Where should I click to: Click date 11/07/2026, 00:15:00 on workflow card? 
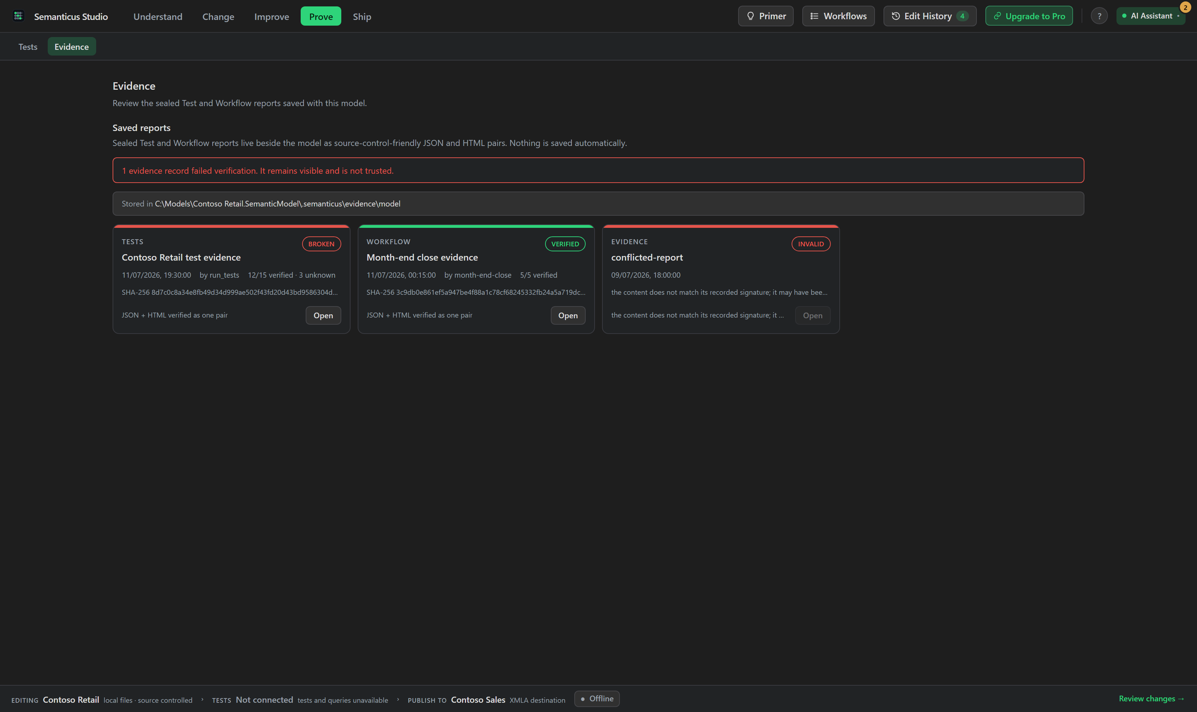[x=401, y=275]
